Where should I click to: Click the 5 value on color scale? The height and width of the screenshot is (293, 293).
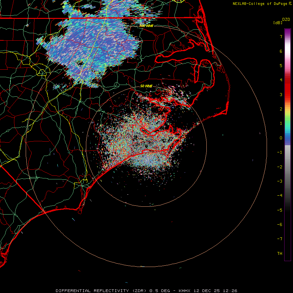[x=281, y=65]
